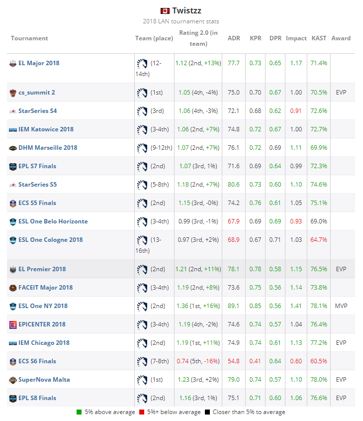Image resolution: width=363 pixels, height=421 pixels.
Task: Click the Tournament column header
Action: (x=29, y=38)
